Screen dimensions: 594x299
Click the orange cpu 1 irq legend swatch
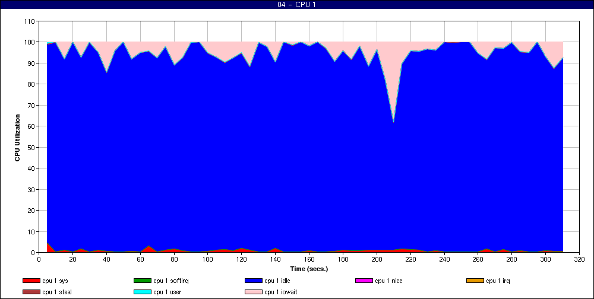[x=475, y=281]
